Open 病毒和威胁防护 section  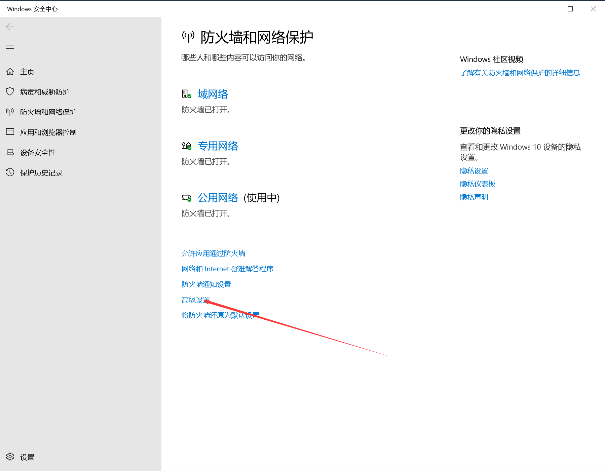(45, 92)
